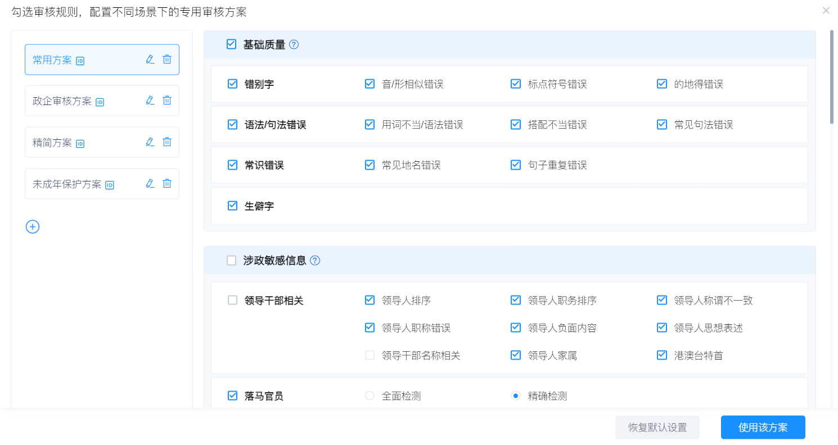Click 恢复默认设置 button

(x=657, y=428)
